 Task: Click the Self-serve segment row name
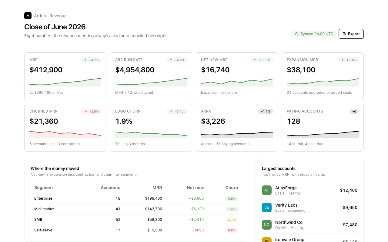tap(43, 230)
